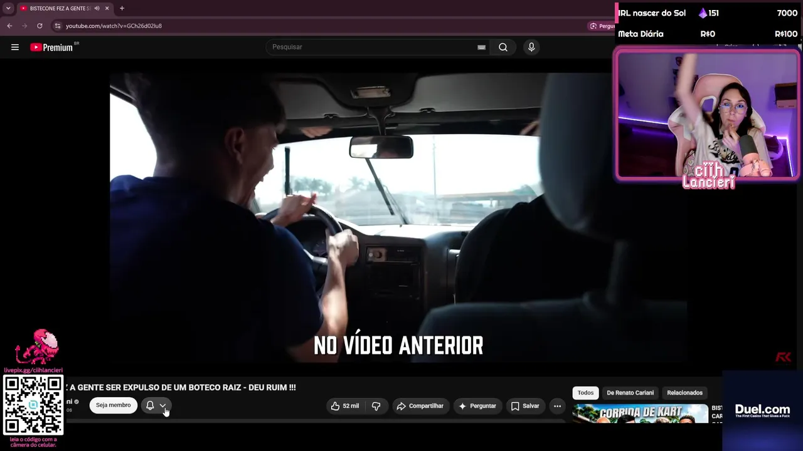Open the three-dot more actions menu
Image resolution: width=803 pixels, height=451 pixels.
tap(557, 406)
